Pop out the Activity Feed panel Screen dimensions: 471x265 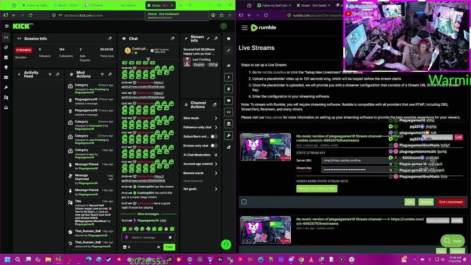57,74
